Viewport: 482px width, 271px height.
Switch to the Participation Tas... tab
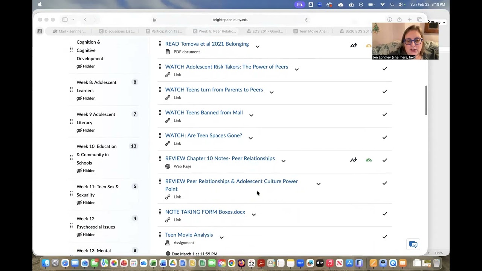[x=163, y=31]
